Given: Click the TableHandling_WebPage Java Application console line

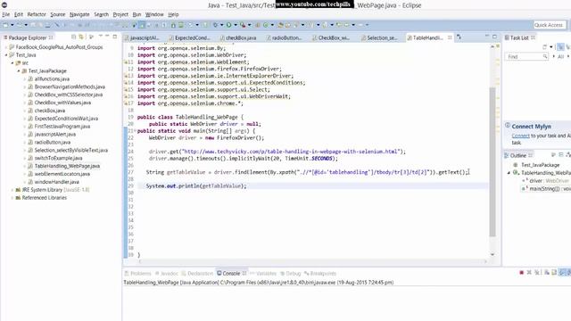Looking at the screenshot, I should pos(259,283).
